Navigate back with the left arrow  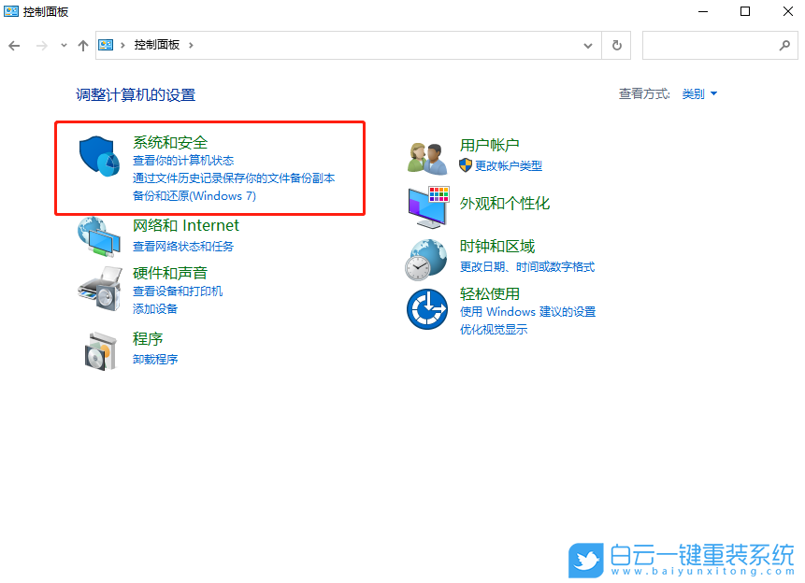point(15,45)
